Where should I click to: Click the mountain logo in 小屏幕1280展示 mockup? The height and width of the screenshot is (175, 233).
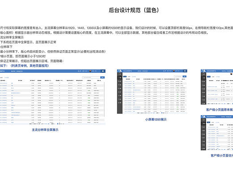tap(120, 71)
